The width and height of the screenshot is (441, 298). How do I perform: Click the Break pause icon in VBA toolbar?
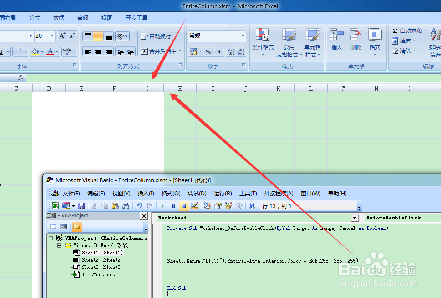tap(173, 206)
